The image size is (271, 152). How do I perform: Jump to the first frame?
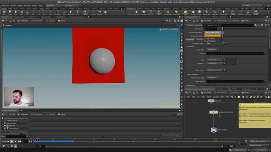[4, 141]
